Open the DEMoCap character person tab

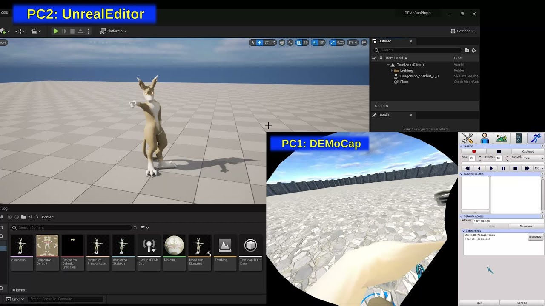[485, 138]
